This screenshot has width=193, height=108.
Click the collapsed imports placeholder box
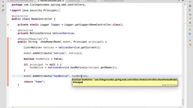(x=59, y=10)
